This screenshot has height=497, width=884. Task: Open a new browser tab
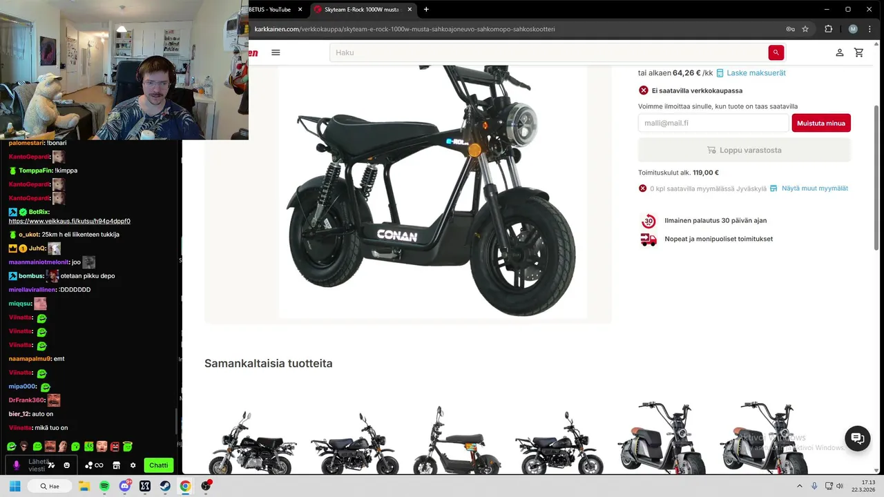pyautogui.click(x=426, y=10)
